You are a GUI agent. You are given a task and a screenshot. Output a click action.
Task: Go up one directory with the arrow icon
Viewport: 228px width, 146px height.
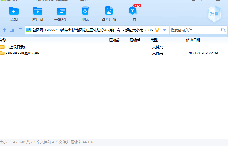pyautogui.click(x=4, y=30)
